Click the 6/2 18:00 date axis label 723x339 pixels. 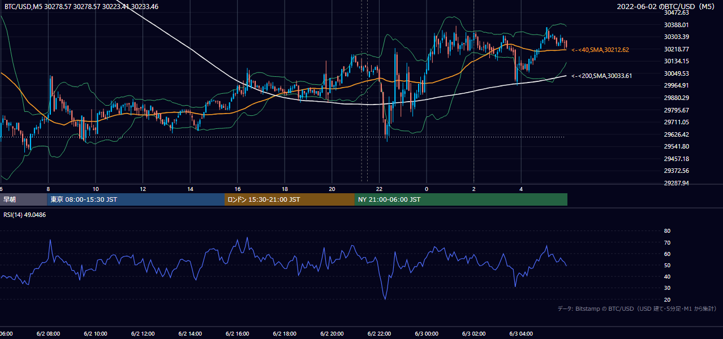click(285, 334)
